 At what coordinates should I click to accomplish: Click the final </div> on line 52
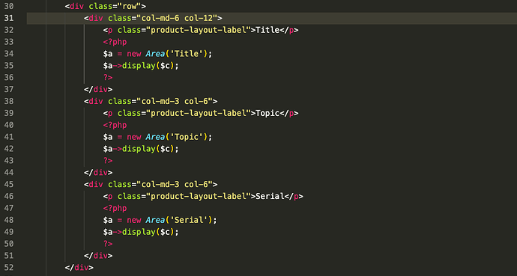79,268
